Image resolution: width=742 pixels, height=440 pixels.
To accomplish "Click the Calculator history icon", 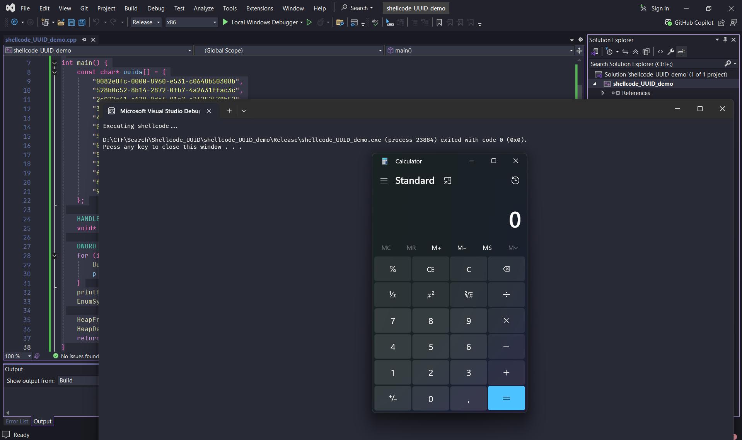I will tap(515, 180).
